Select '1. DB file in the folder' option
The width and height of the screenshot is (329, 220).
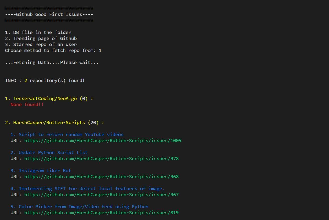click(x=38, y=33)
